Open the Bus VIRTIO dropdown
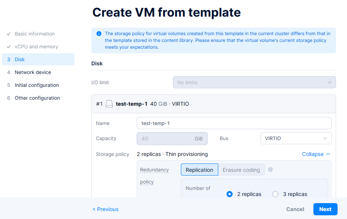 (296, 138)
